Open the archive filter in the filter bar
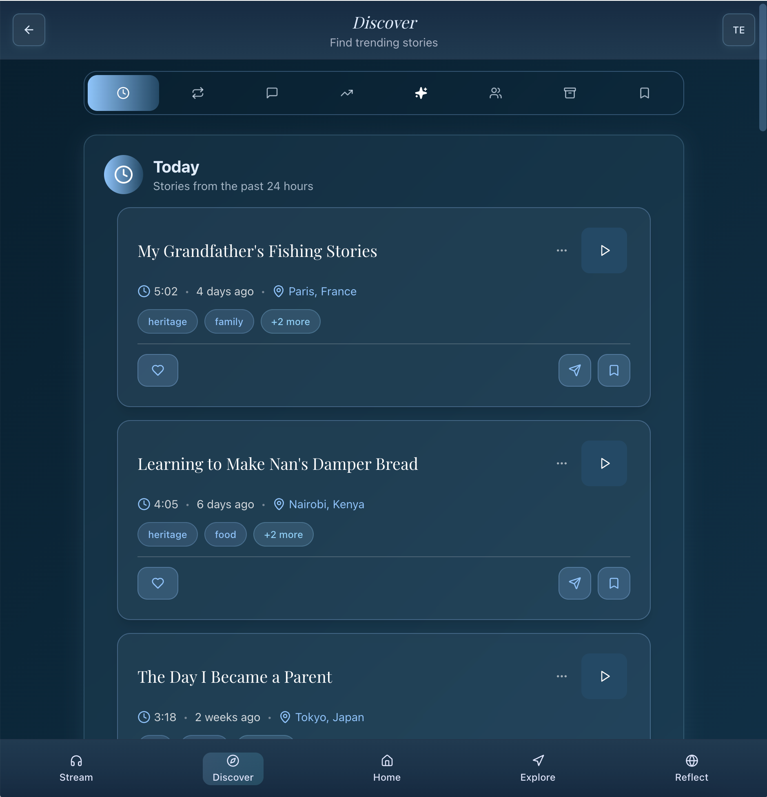The image size is (767, 797). pyautogui.click(x=570, y=93)
